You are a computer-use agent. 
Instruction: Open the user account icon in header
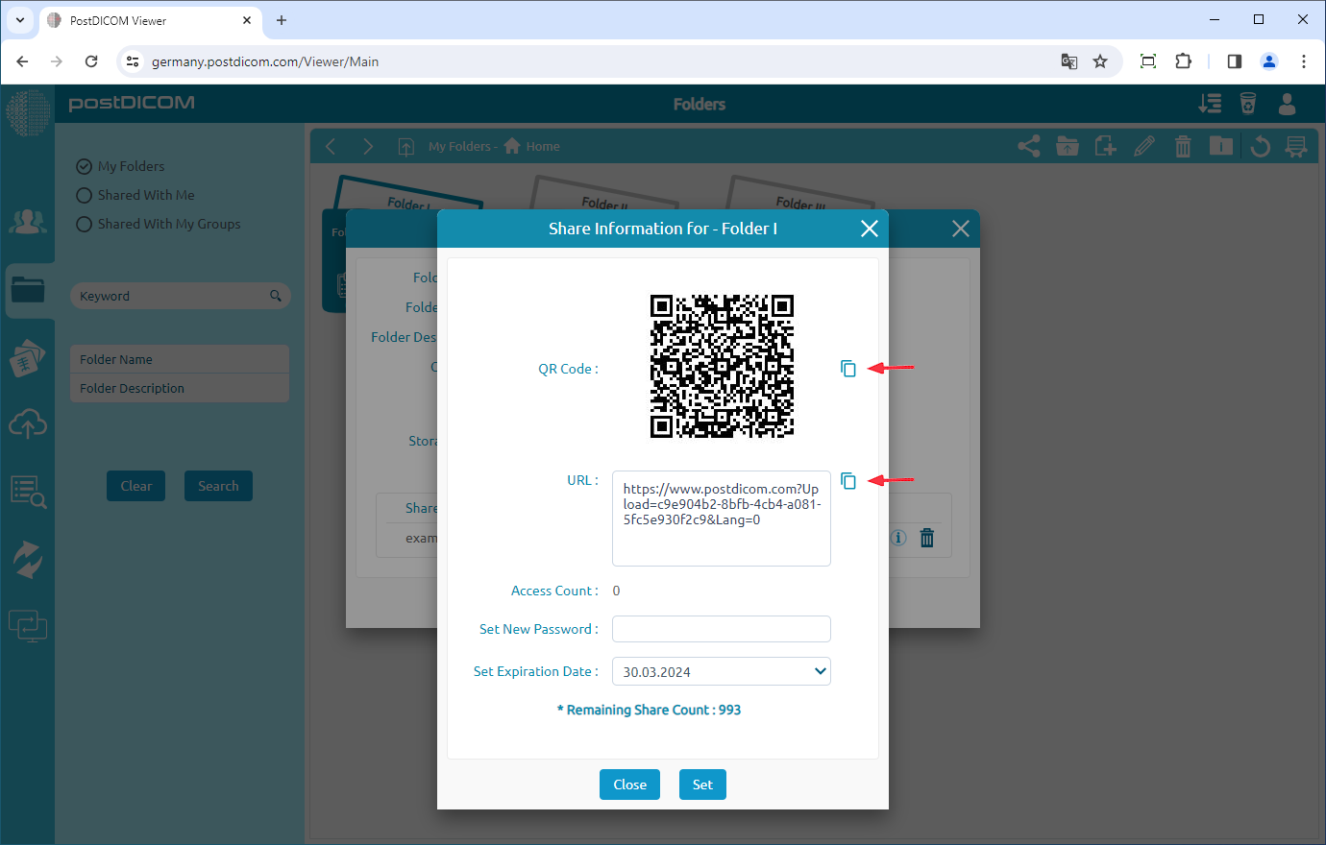[x=1287, y=104]
